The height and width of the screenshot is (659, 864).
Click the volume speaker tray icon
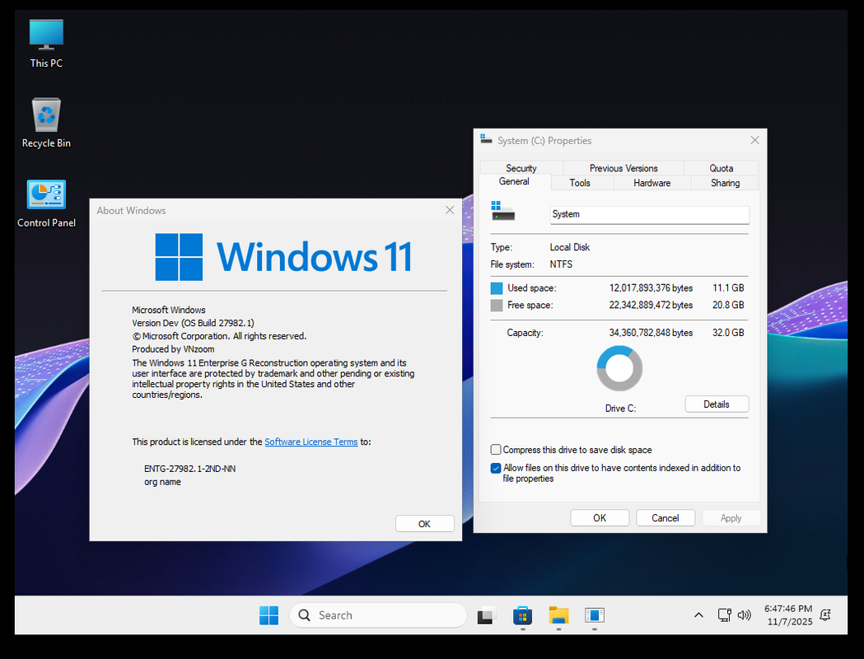[744, 615]
